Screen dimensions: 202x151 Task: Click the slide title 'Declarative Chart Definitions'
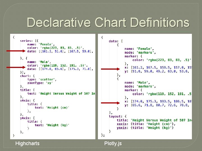108,22
